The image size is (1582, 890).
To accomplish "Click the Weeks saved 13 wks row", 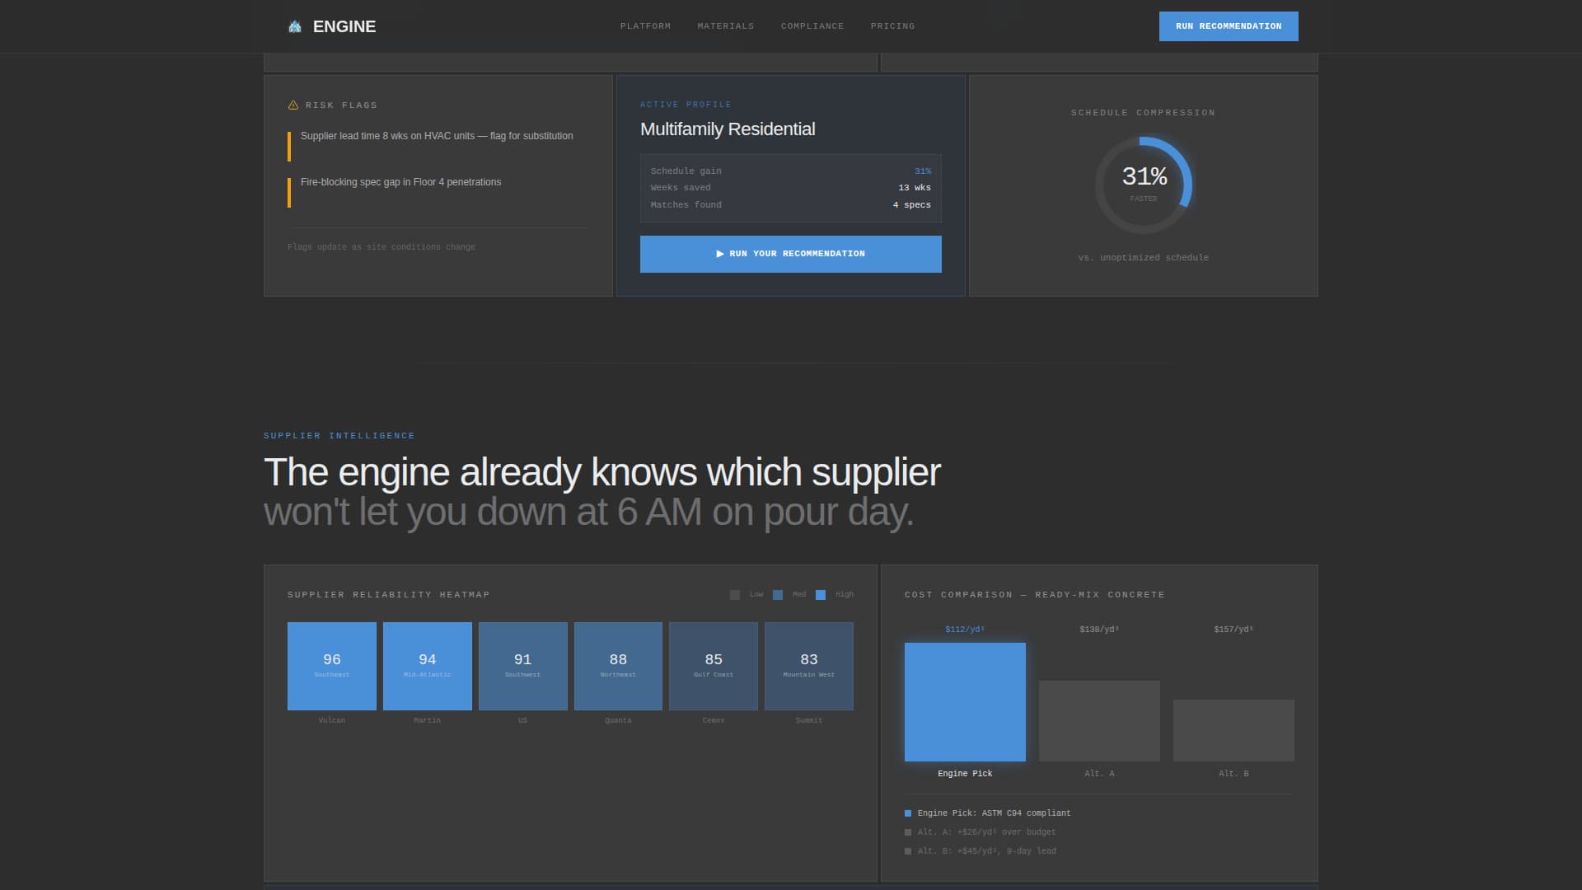I will [791, 188].
